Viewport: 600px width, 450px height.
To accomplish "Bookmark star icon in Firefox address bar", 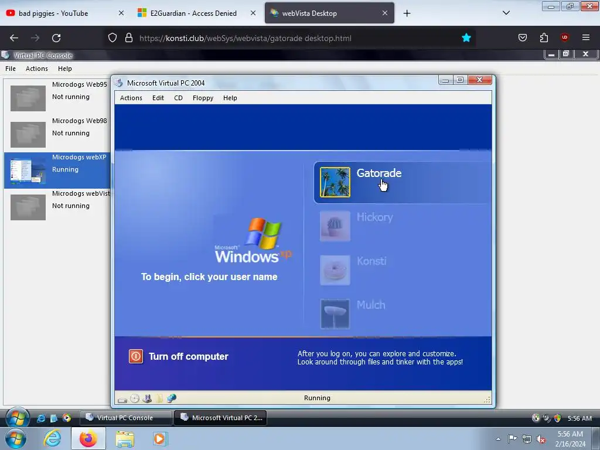I will click(466, 38).
